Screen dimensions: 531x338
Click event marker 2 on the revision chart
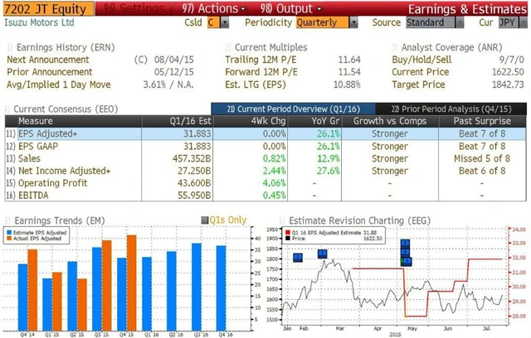[x=323, y=254]
